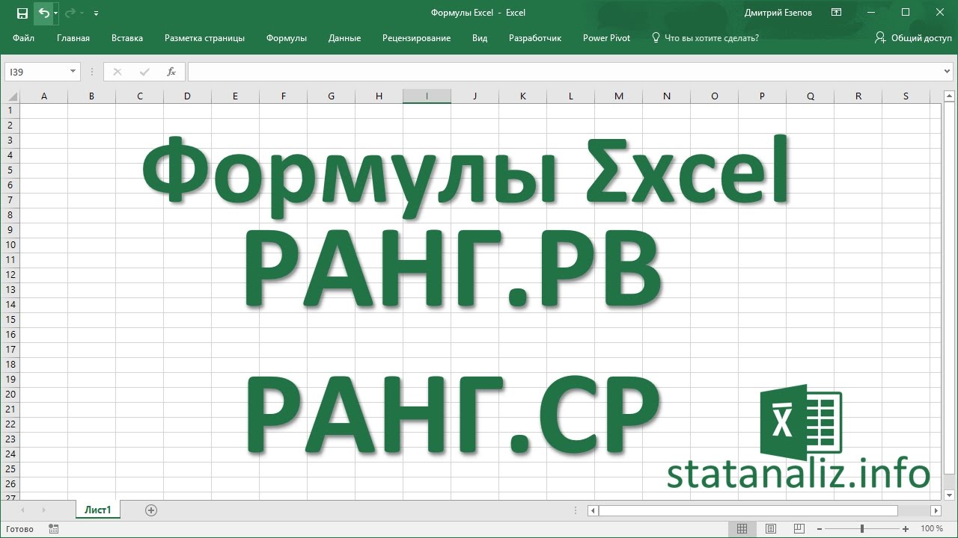Select column A header
The width and height of the screenshot is (958, 538).
click(x=44, y=96)
